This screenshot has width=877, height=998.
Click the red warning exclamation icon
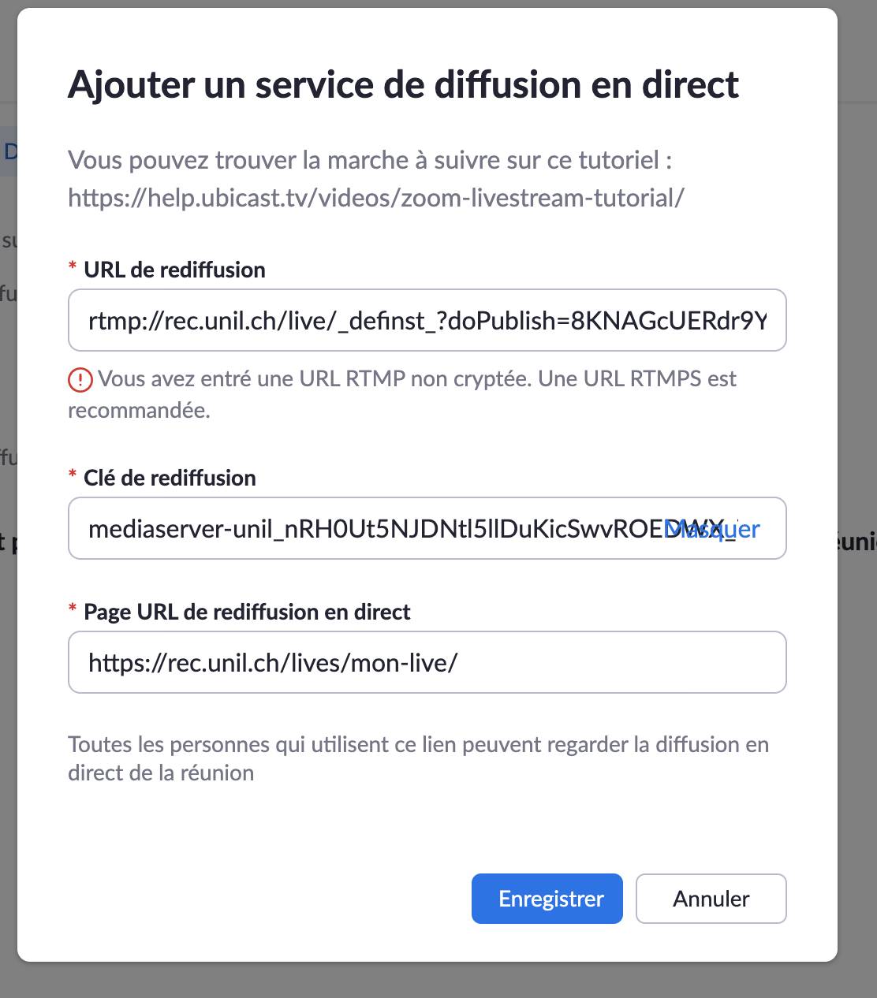[x=80, y=380]
